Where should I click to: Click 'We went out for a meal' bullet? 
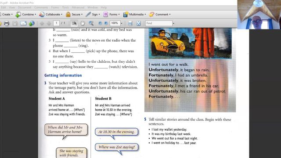point(175,139)
